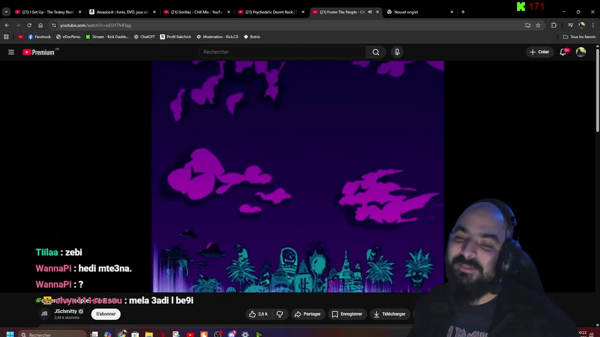Like the video showing 2,6 k
The image size is (600, 337).
[258, 314]
